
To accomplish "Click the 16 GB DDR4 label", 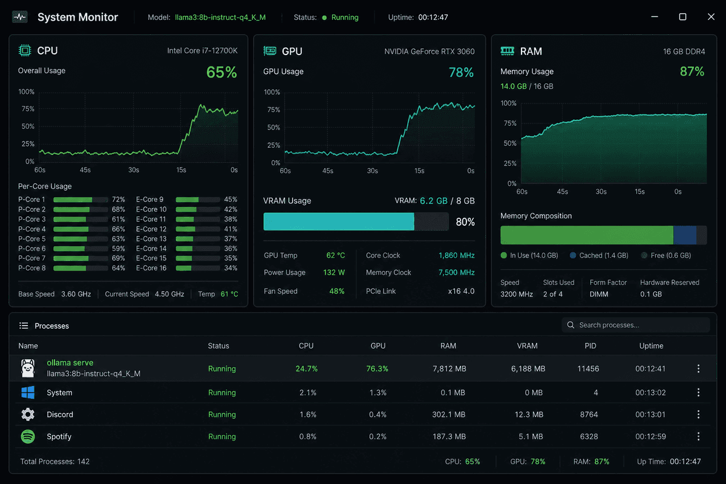I will (x=684, y=51).
